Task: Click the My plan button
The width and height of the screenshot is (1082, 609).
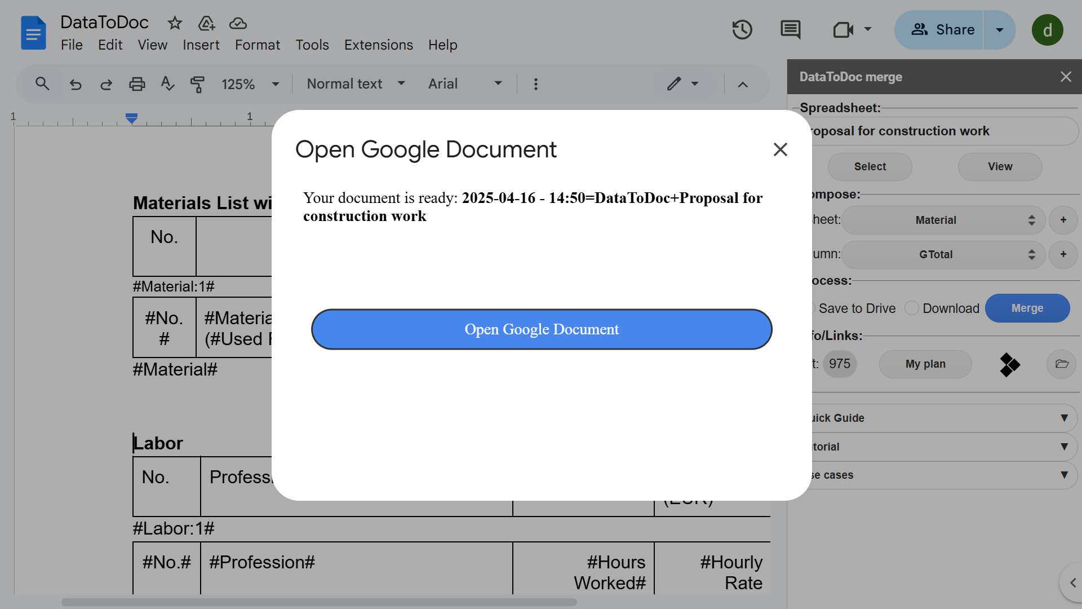Action: 925,364
